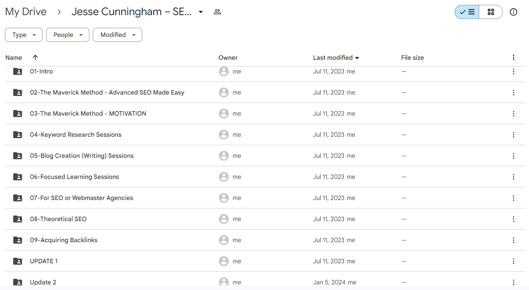Select 09-Acquiring Backlinks folder
Screen dimensions: 529x290
tap(64, 240)
